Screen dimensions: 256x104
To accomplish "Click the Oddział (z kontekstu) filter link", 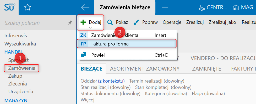I will (x=102, y=81).
